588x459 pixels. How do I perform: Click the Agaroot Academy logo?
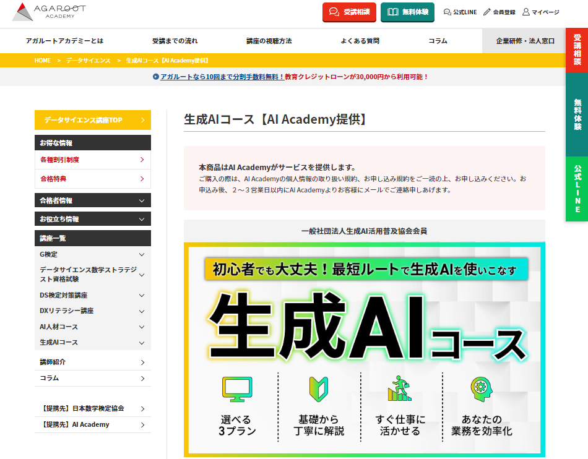49,12
